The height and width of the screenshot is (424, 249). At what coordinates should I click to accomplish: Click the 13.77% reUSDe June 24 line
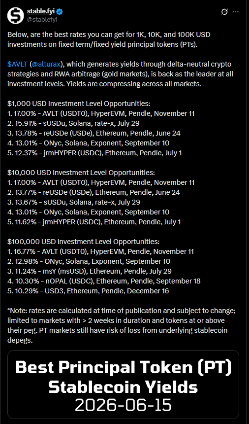click(x=93, y=192)
